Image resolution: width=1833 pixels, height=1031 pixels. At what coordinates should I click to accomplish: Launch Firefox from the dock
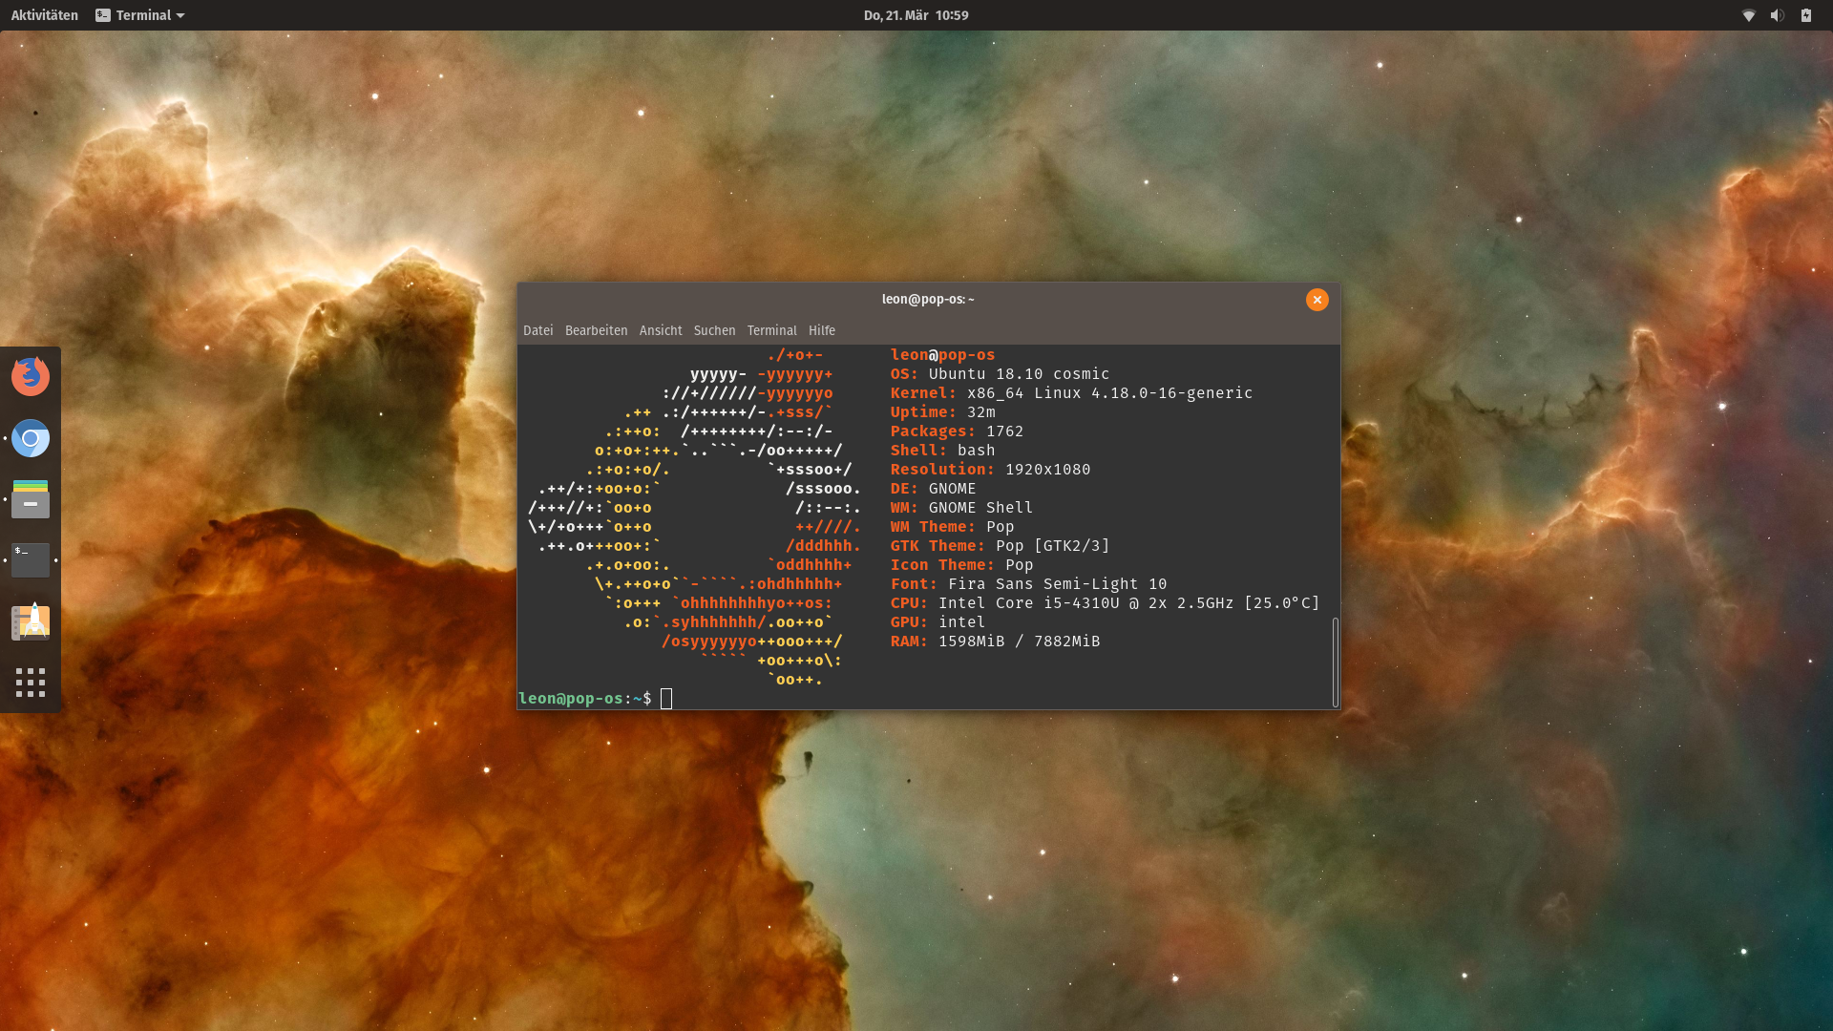31,376
